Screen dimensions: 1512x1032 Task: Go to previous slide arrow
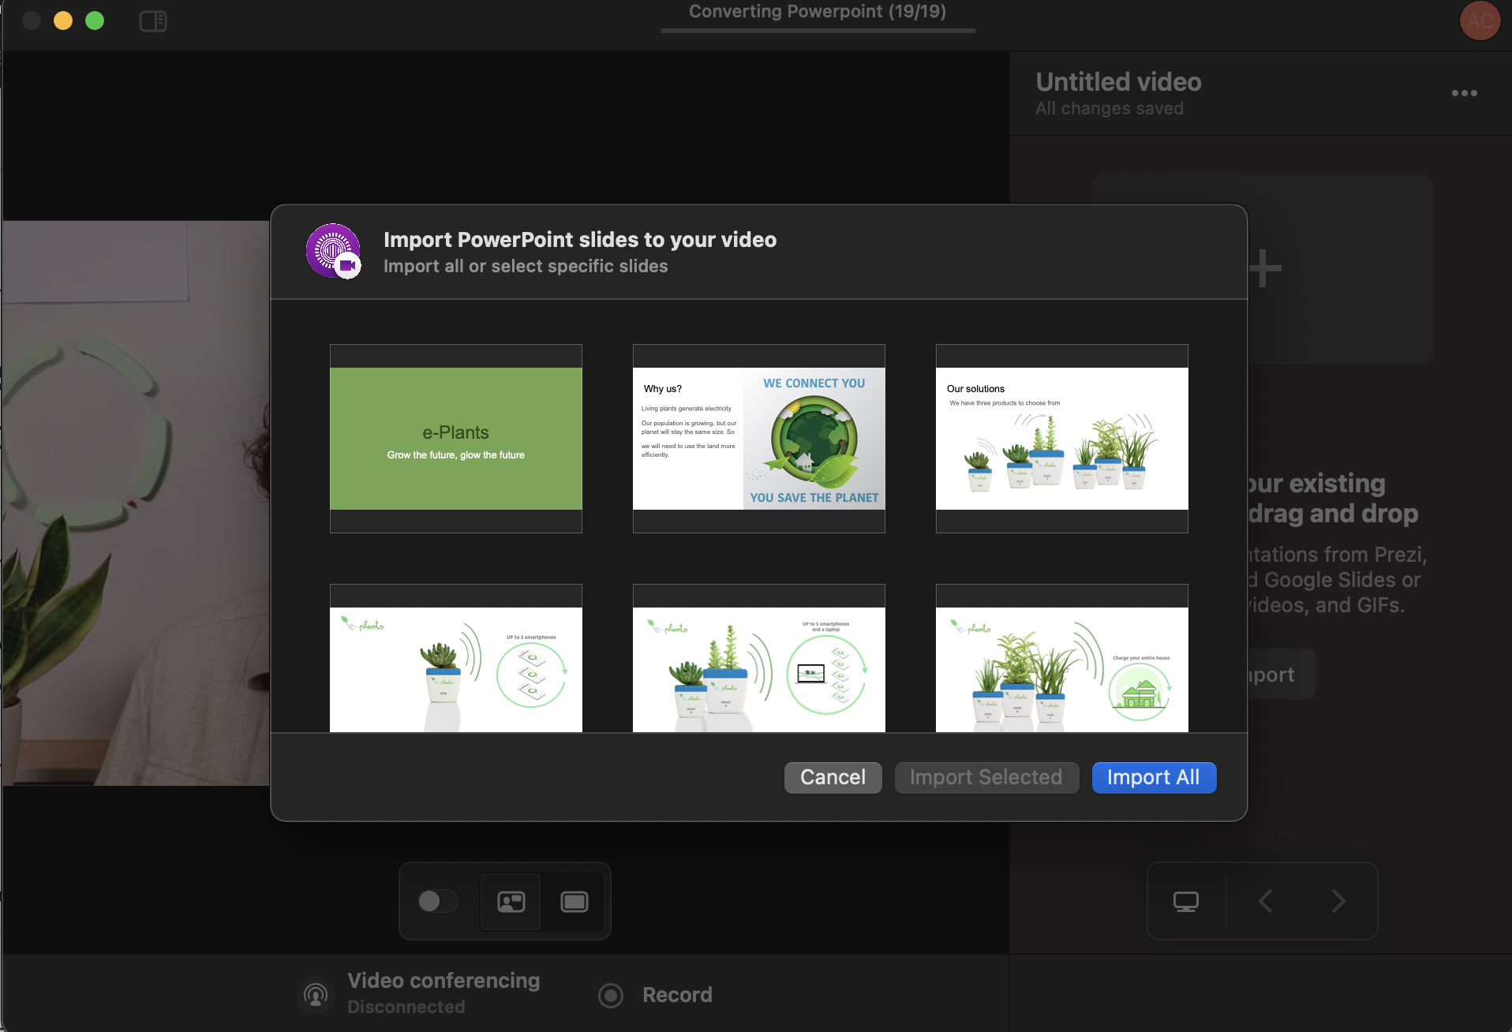click(x=1266, y=901)
